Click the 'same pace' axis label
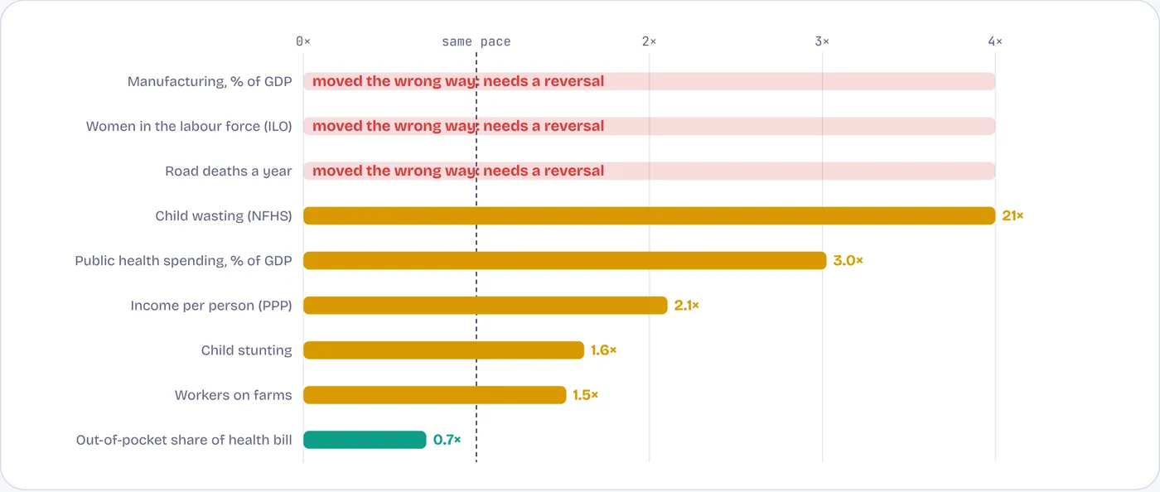Screen dimensions: 1160x492 [x=476, y=41]
